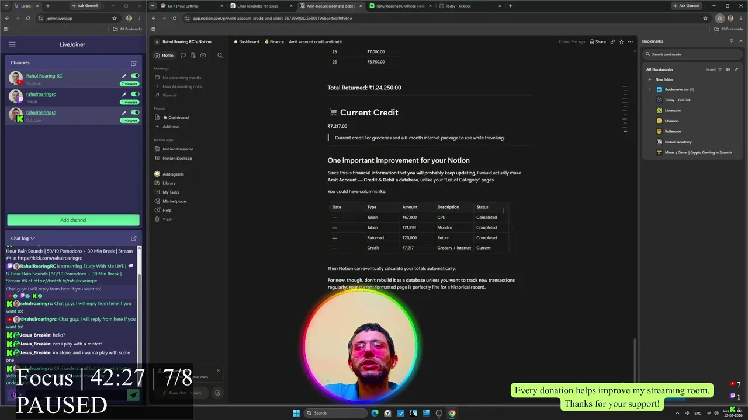Close the Bookmarks side panel

pos(741,41)
